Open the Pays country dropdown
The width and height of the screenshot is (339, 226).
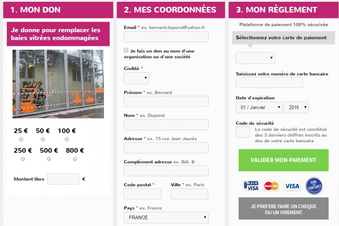(166, 217)
